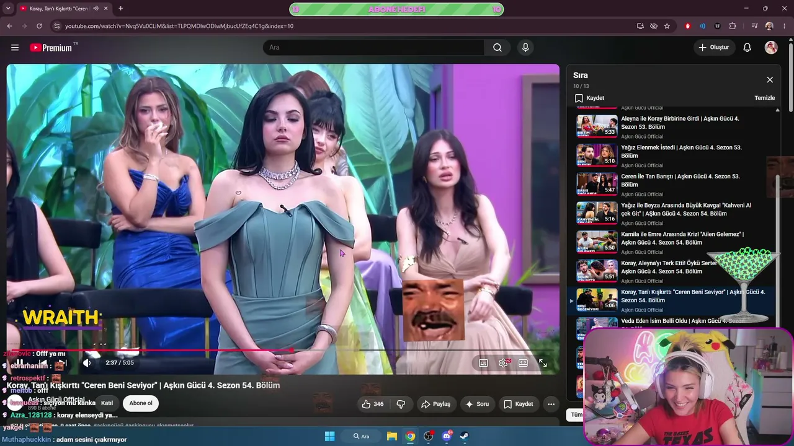Open the Windows Start menu
The width and height of the screenshot is (794, 446).
pyautogui.click(x=329, y=436)
